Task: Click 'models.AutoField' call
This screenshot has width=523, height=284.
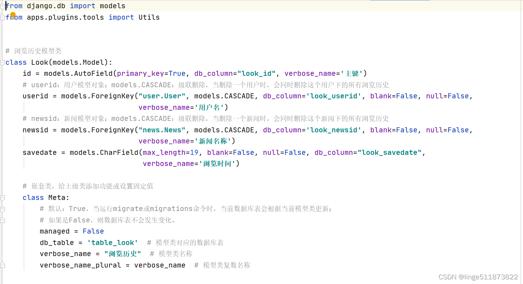Action: coord(78,73)
